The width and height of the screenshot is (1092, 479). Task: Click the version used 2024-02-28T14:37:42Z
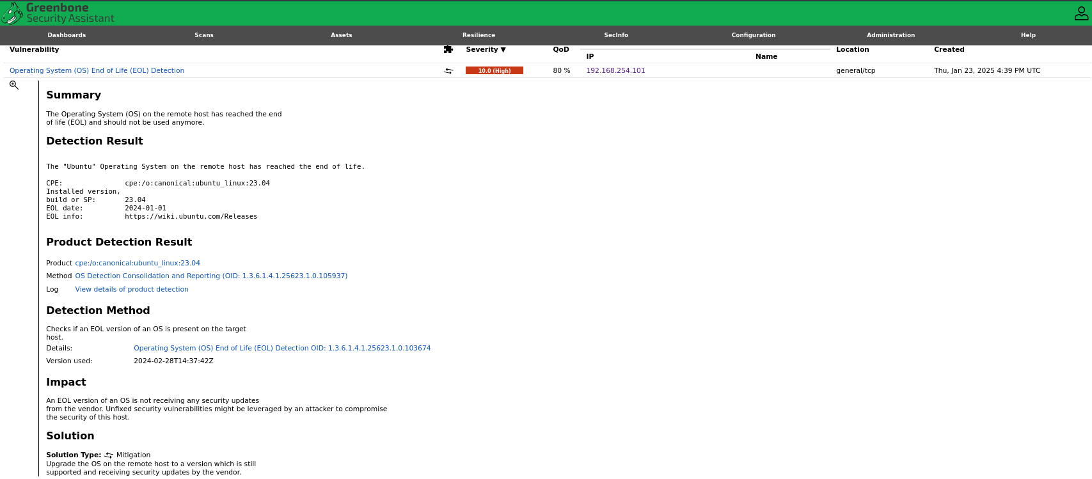[173, 361]
